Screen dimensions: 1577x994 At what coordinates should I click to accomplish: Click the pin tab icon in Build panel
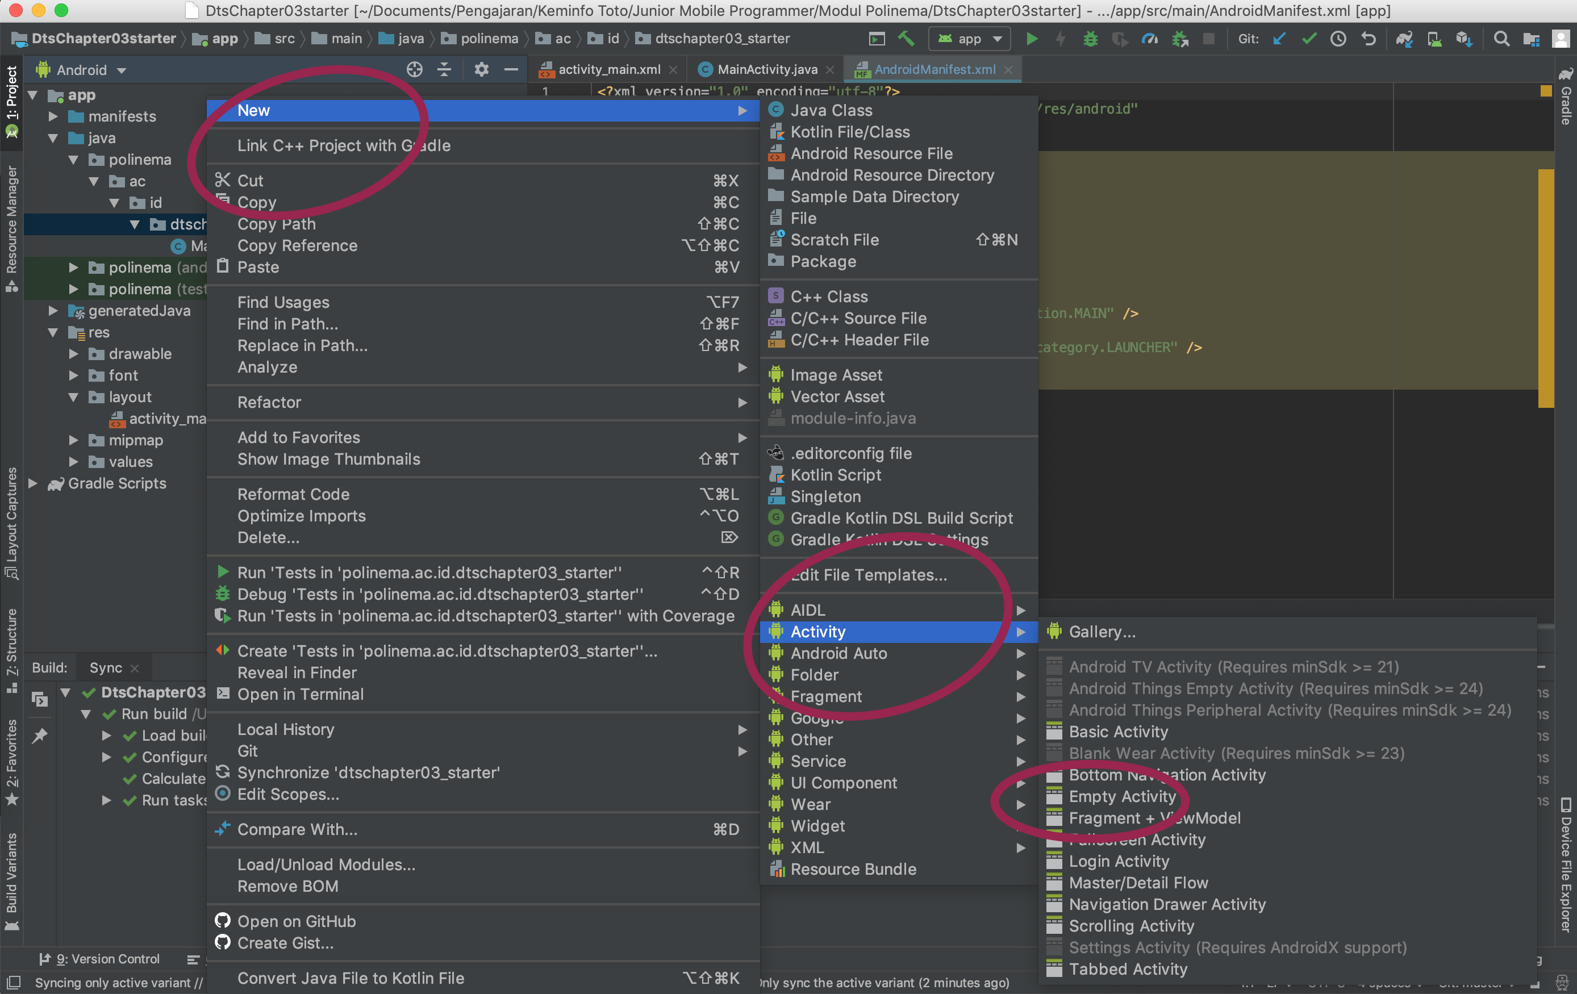tap(40, 736)
